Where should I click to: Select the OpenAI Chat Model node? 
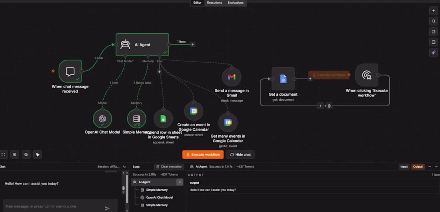pos(102,119)
